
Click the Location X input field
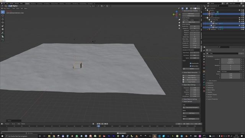tap(231, 59)
